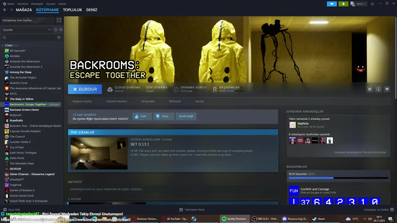
Task: Open Tartışmalar link
Action: 148,101
